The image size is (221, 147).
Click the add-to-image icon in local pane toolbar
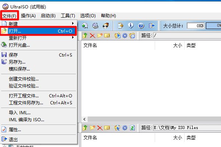point(117,128)
